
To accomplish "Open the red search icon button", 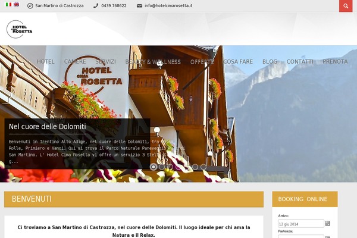I will tap(346, 6).
